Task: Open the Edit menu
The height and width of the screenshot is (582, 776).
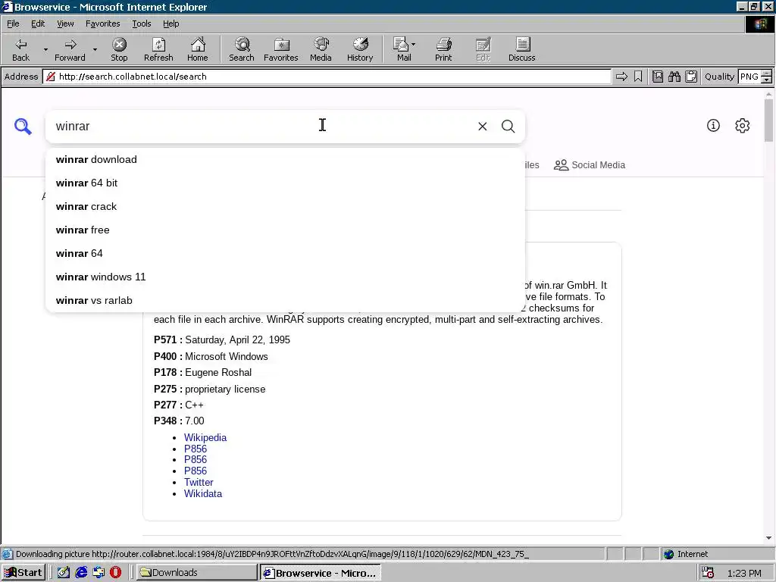Action: coord(38,23)
